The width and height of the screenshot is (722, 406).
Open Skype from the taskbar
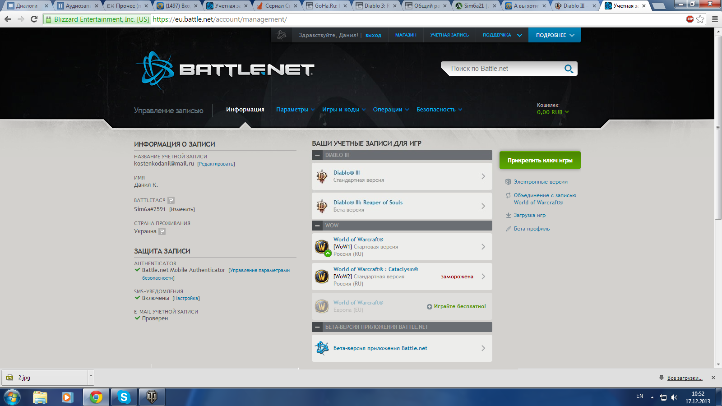[x=124, y=397]
